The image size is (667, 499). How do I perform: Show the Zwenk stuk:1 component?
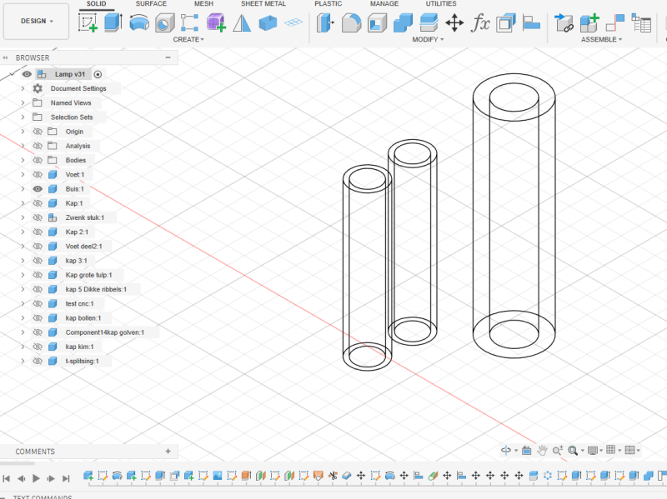38,217
